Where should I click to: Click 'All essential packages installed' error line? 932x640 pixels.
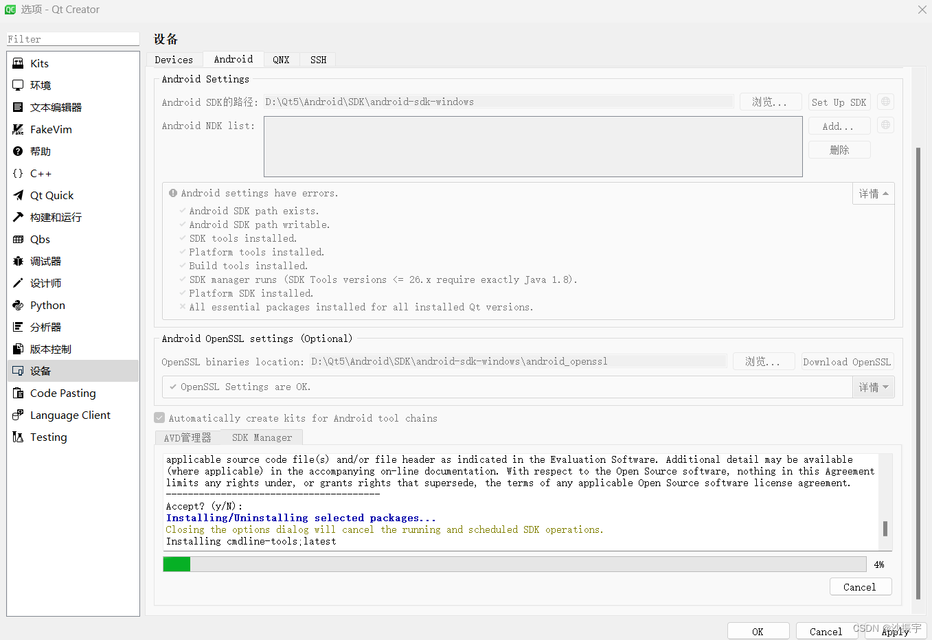361,307
